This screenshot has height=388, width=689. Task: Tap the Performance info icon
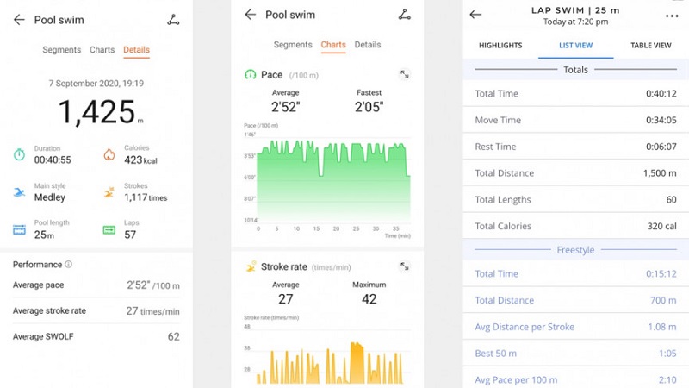click(69, 265)
